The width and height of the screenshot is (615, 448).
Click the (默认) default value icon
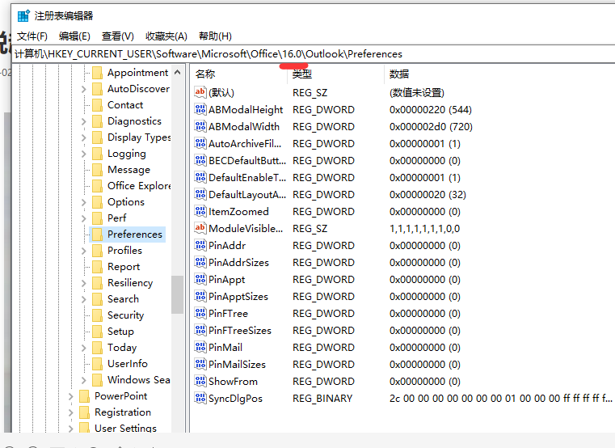(x=201, y=92)
